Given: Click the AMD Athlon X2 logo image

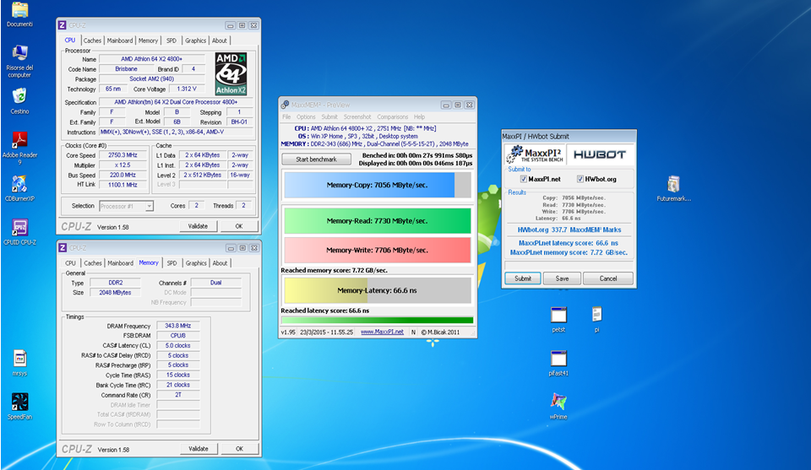Looking at the screenshot, I should click(x=231, y=73).
